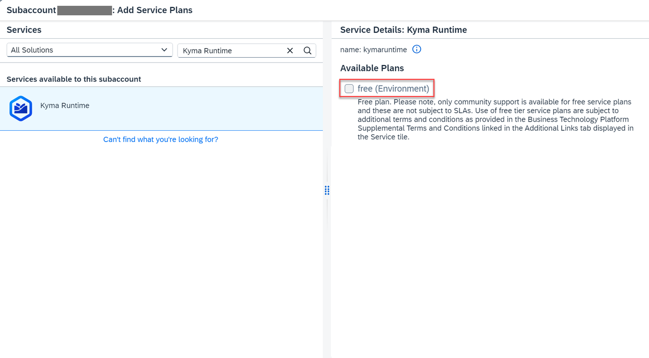
Task: Click the "Services" panel heading
Action: click(x=24, y=30)
